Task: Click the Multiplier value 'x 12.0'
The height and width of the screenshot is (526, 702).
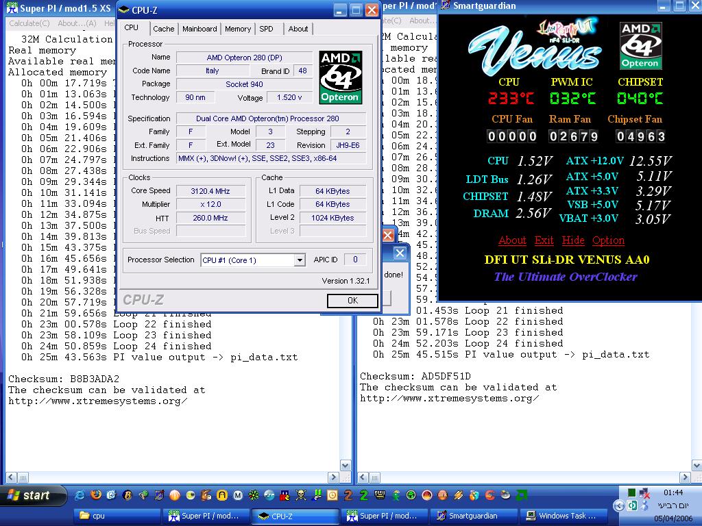Action: 210,204
